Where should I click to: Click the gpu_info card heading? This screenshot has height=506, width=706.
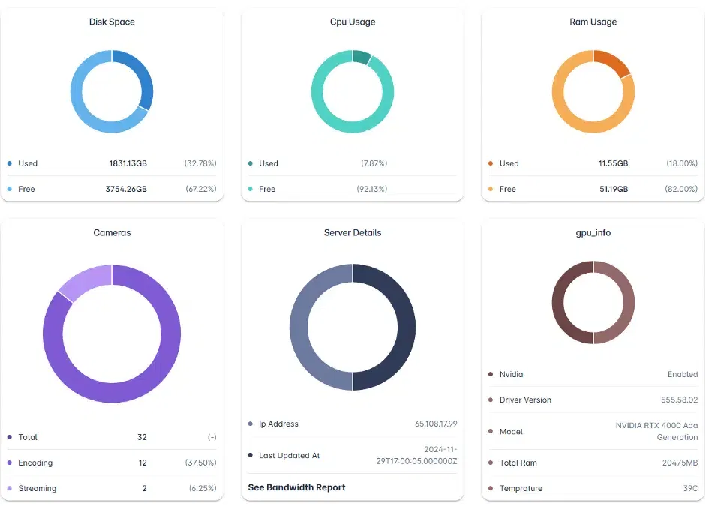[593, 233]
